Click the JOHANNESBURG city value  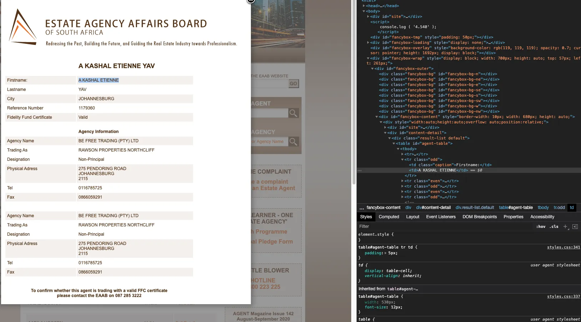(x=96, y=99)
